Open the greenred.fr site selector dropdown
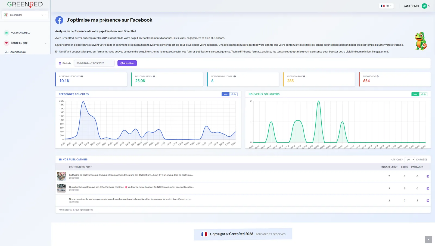 (25, 15)
